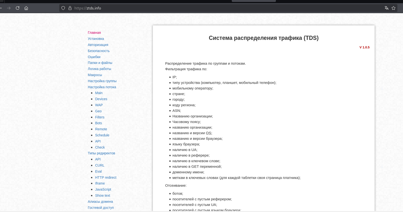Screen dimensions: 403x212
Task: Open API link under Типы редиректов
Action: pos(98,159)
